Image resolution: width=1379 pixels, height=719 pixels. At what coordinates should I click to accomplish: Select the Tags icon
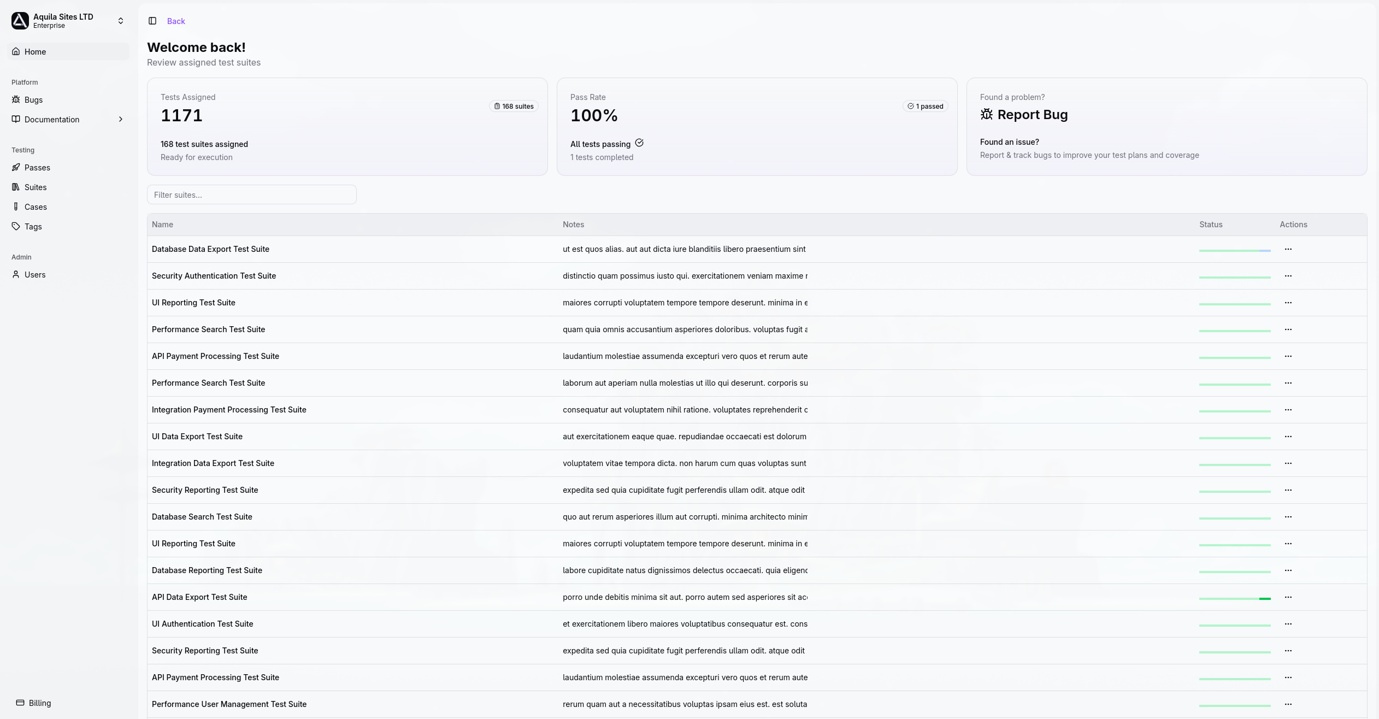pyautogui.click(x=16, y=226)
